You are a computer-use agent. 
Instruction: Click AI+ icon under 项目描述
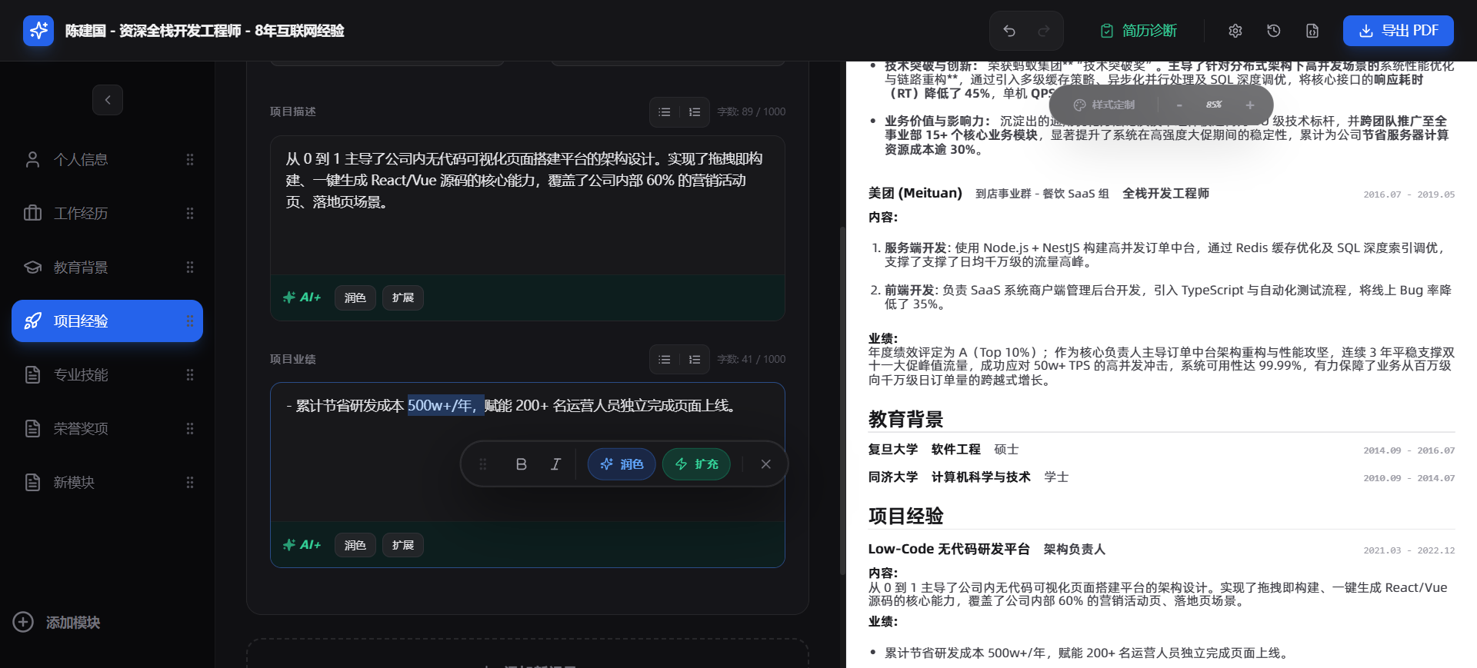[302, 297]
